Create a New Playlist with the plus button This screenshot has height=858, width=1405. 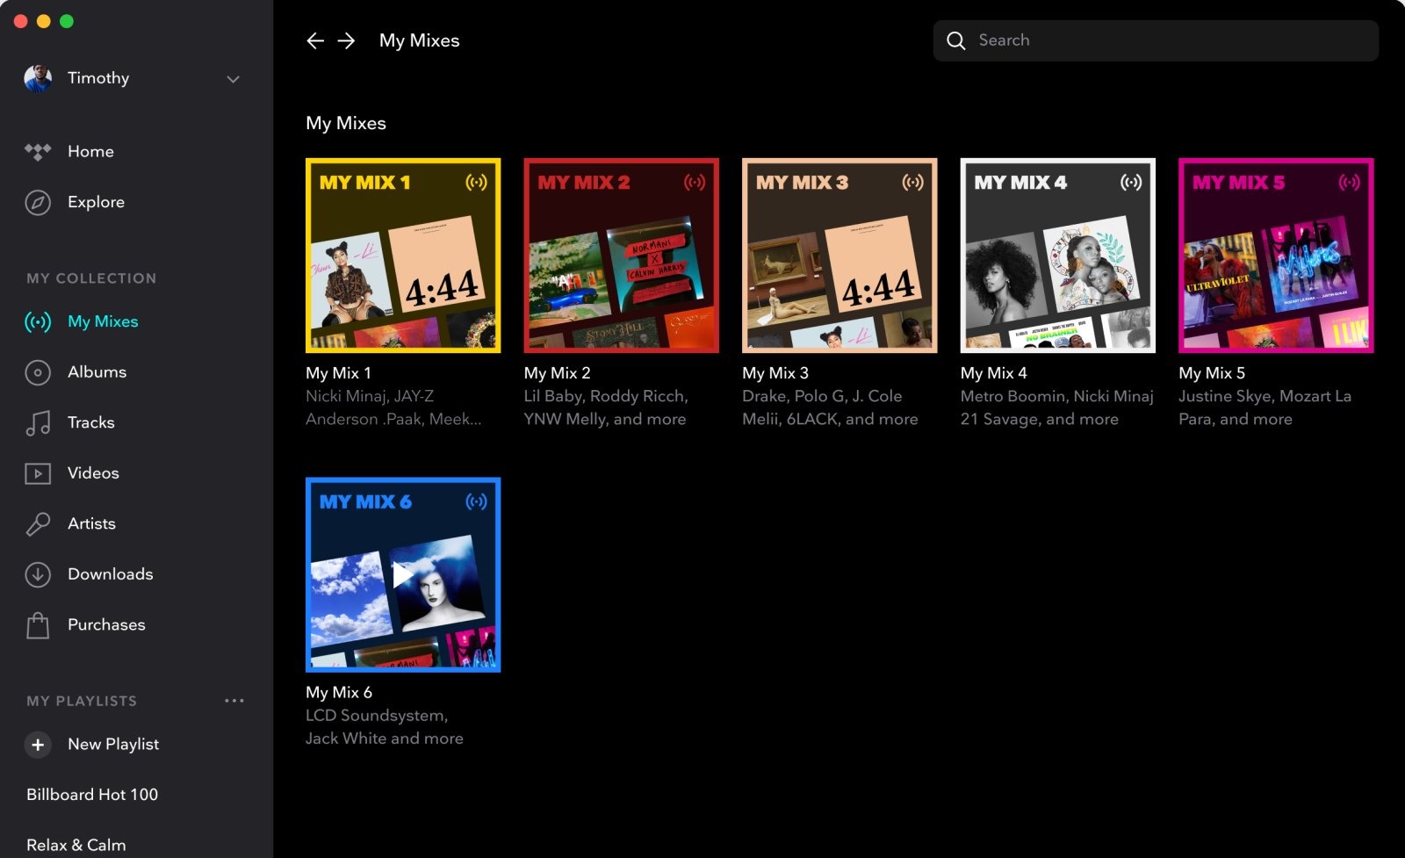coord(38,745)
